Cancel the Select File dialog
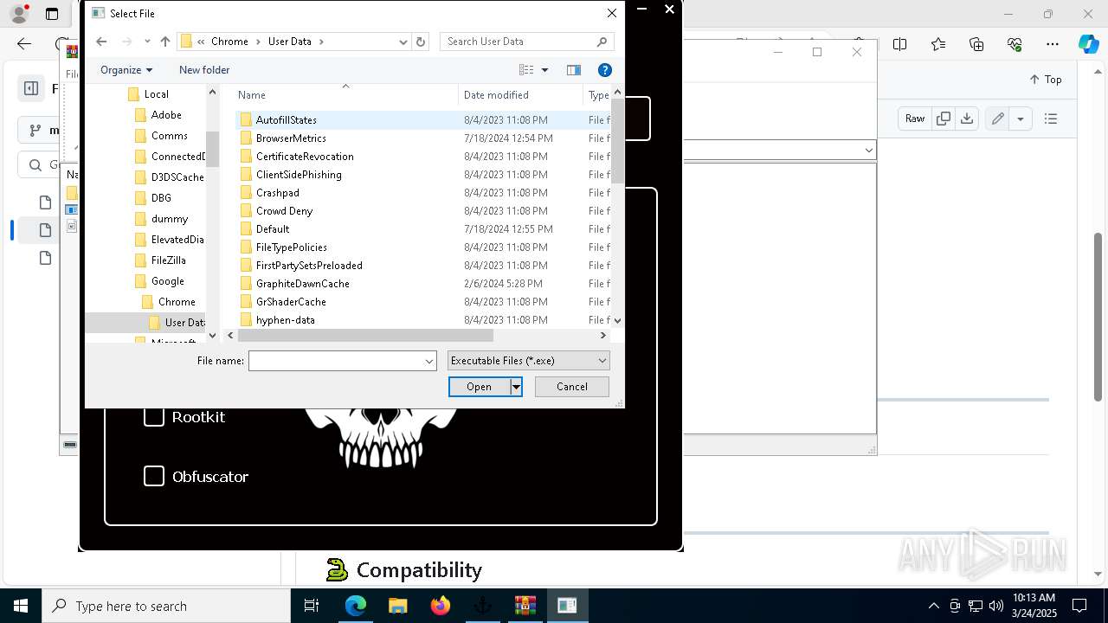This screenshot has width=1108, height=623. tap(572, 387)
